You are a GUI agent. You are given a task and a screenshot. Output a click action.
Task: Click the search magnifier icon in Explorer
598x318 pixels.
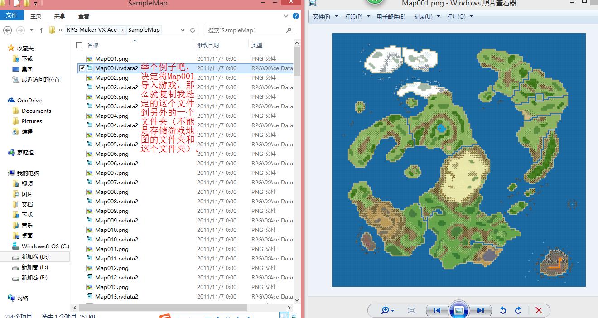click(289, 30)
